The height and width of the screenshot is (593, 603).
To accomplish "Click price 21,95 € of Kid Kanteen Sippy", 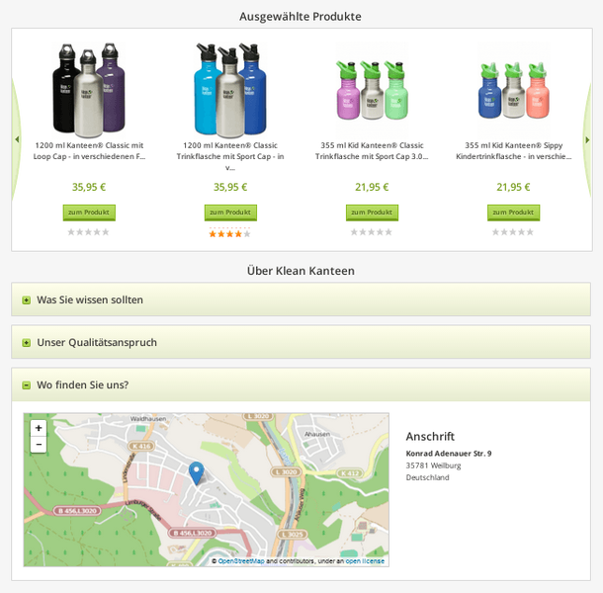I will click(513, 187).
